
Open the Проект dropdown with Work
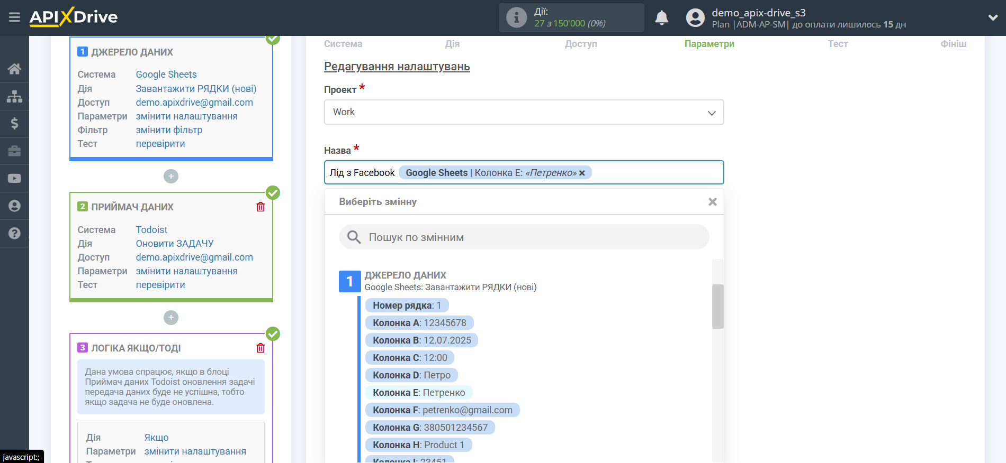524,112
